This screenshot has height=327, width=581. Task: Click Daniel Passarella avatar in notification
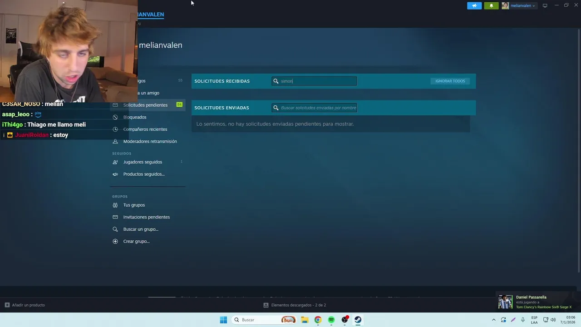505,302
